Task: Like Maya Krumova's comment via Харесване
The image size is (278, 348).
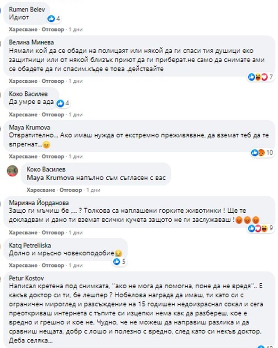Action: pos(23,156)
